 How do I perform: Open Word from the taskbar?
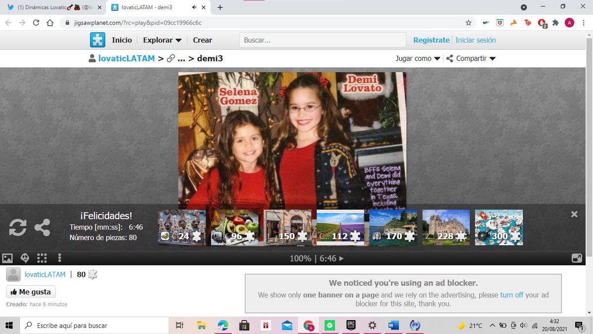point(394,325)
